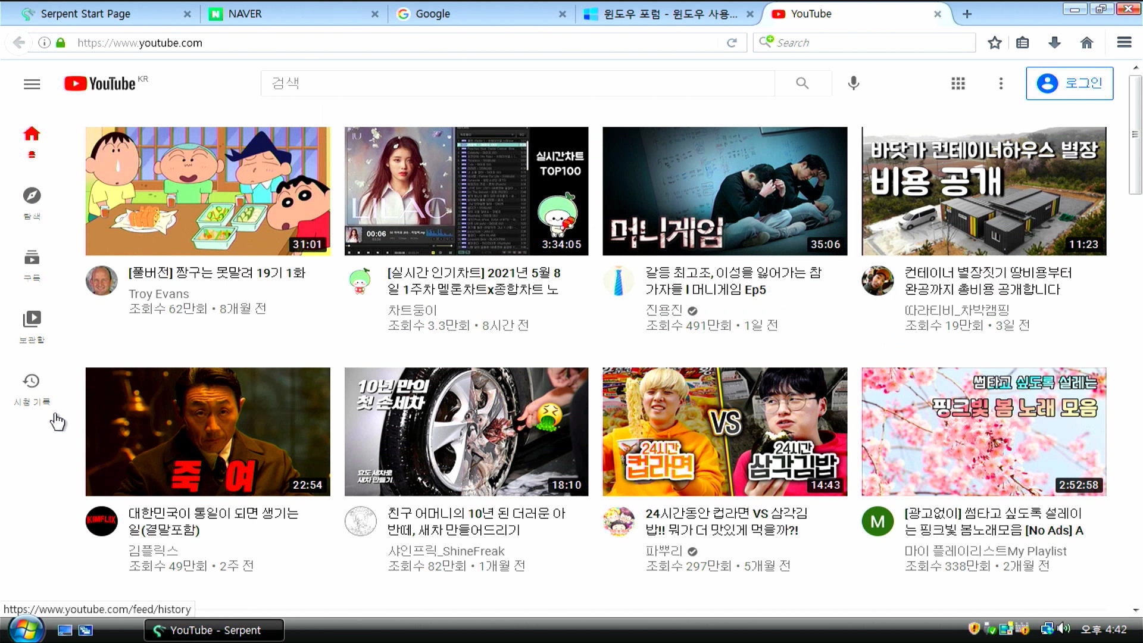Screen dimensions: 1143x643
Task: Click the voice search microphone icon
Action: click(x=853, y=83)
